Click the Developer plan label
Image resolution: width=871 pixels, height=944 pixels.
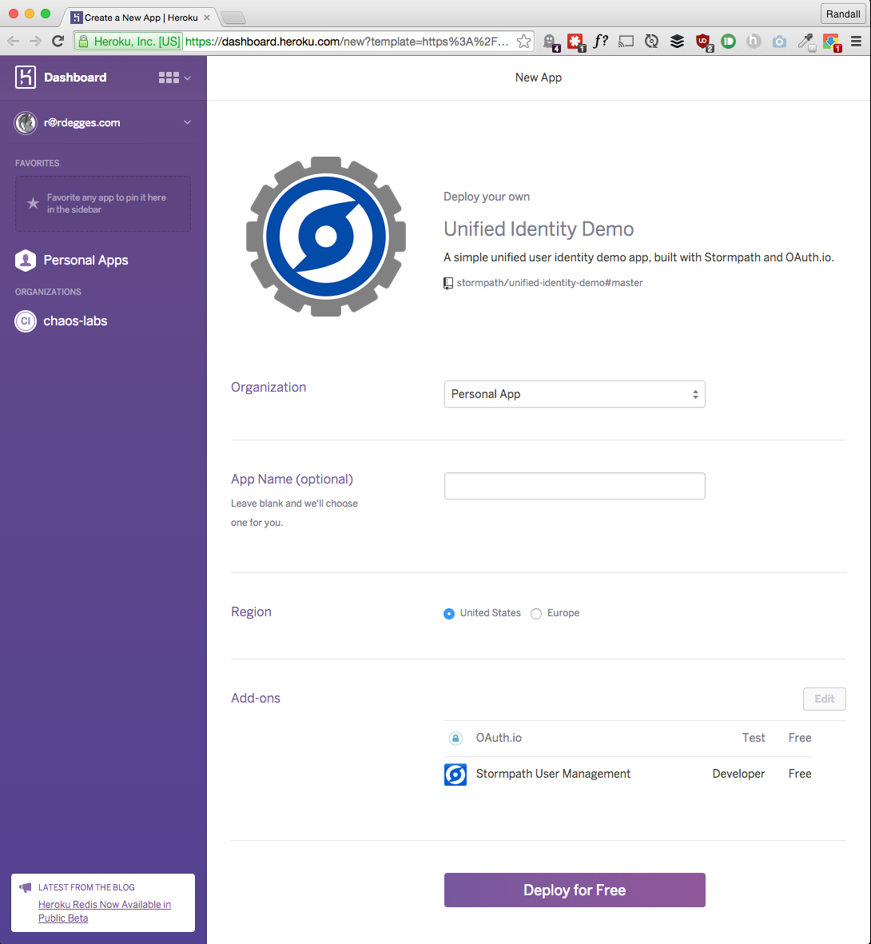[738, 775]
